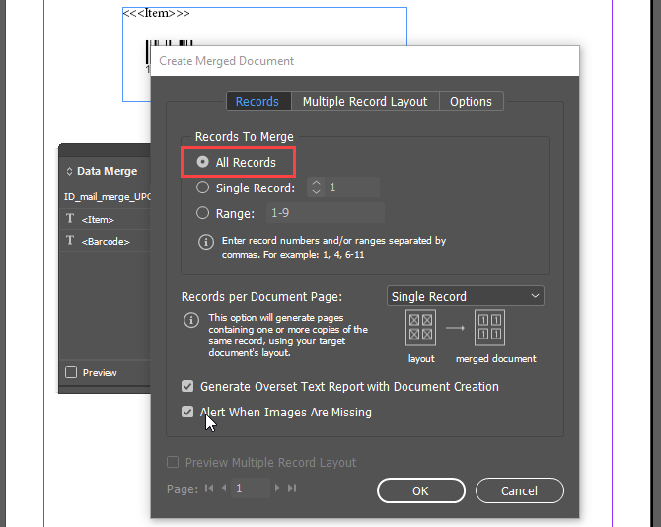This screenshot has height=527, width=661.
Task: Uncheck Alert When Images Are Missing
Action: point(187,412)
